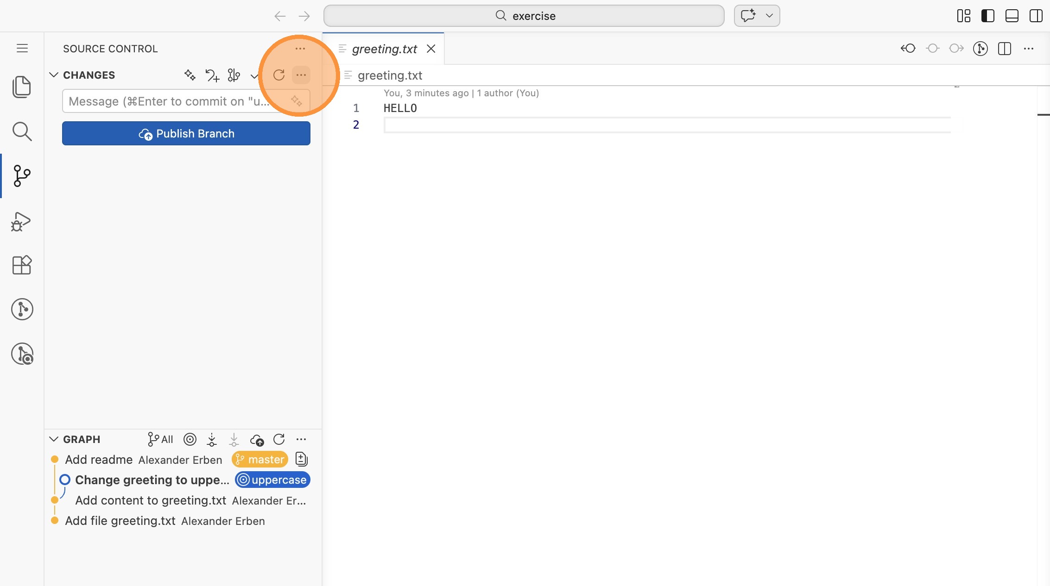Open the Search view in activity bar
Viewport: 1050px width, 586px height.
(21, 131)
